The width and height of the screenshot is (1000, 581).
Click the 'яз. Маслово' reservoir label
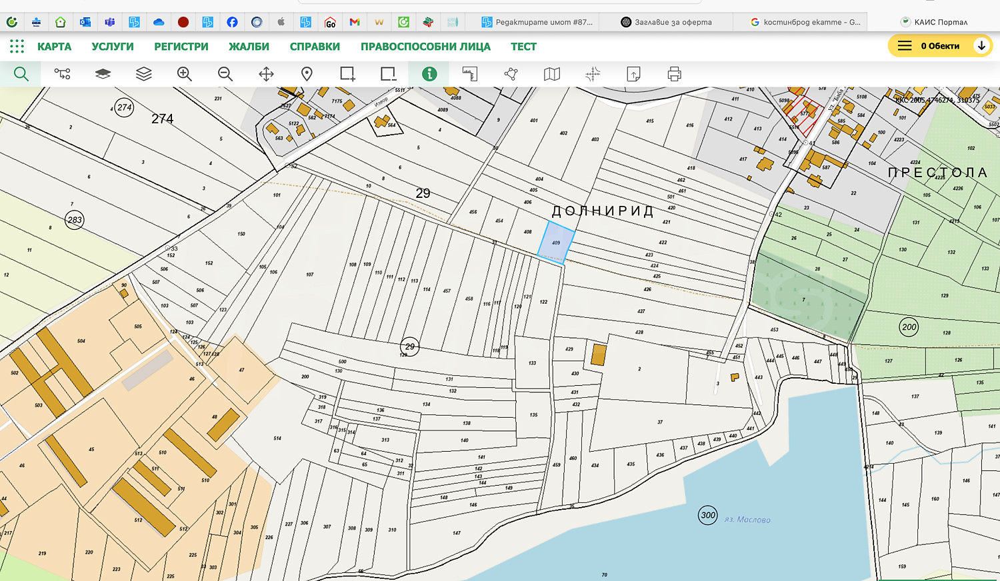[x=747, y=519]
